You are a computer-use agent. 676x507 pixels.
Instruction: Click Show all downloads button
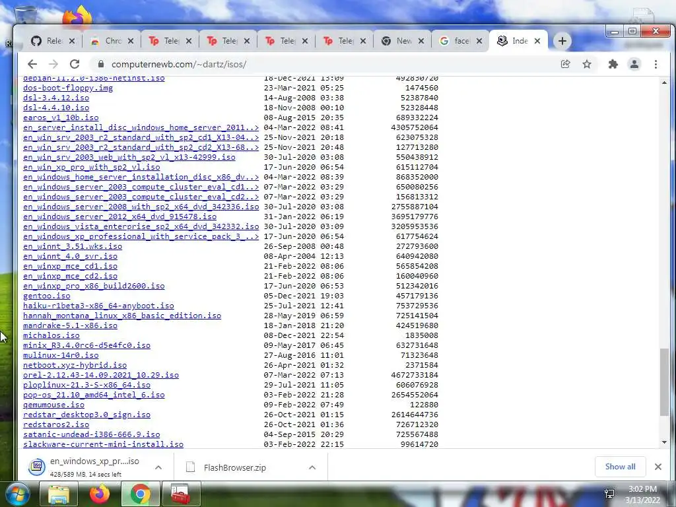tap(620, 467)
